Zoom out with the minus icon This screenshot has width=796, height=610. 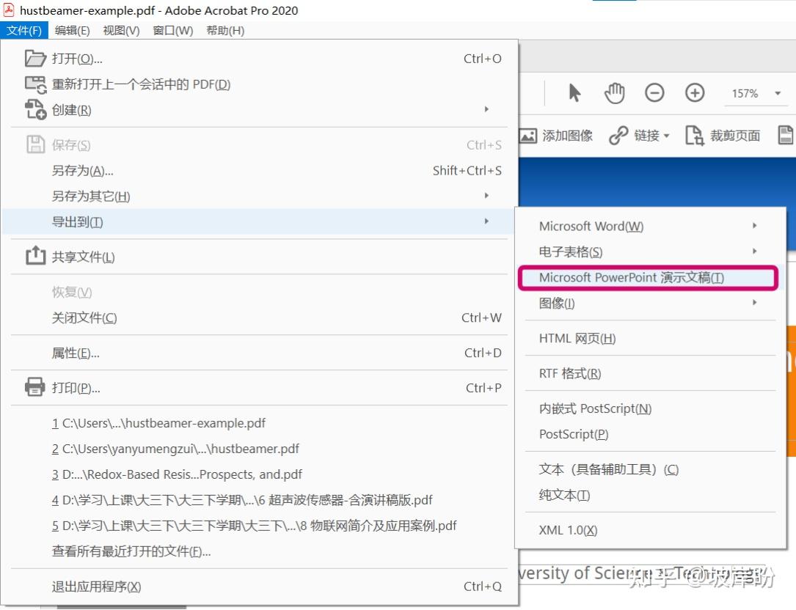click(x=654, y=93)
